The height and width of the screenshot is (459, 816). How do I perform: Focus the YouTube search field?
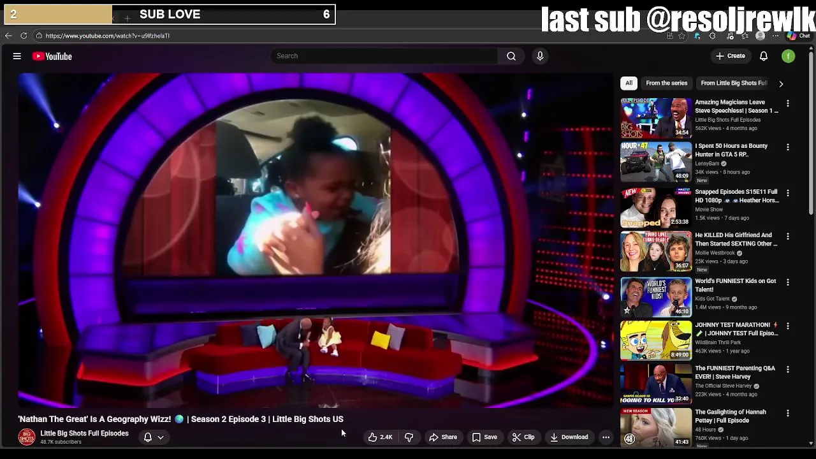point(384,56)
